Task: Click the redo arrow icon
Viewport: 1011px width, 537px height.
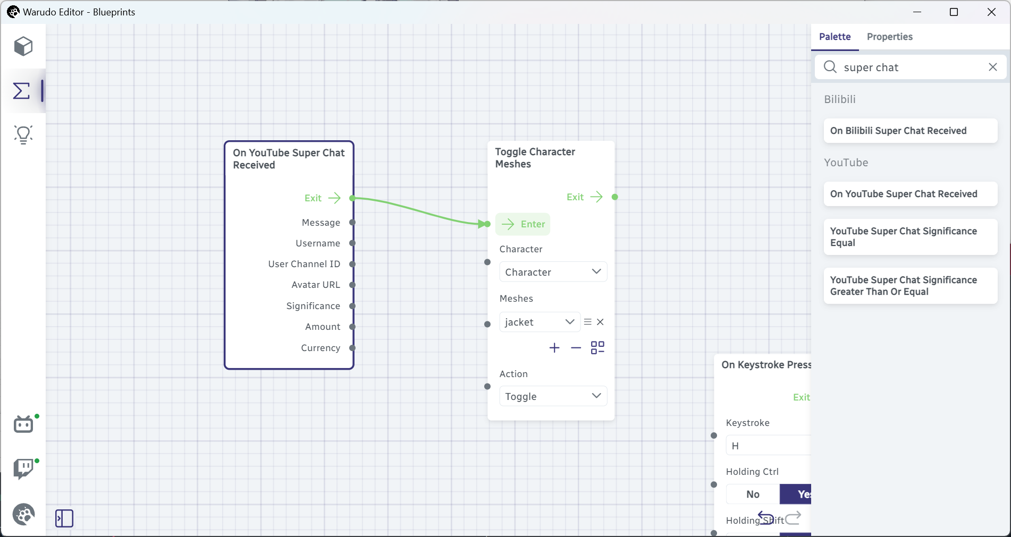Action: (793, 517)
